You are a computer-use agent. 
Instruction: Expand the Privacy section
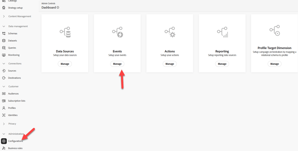(4, 124)
